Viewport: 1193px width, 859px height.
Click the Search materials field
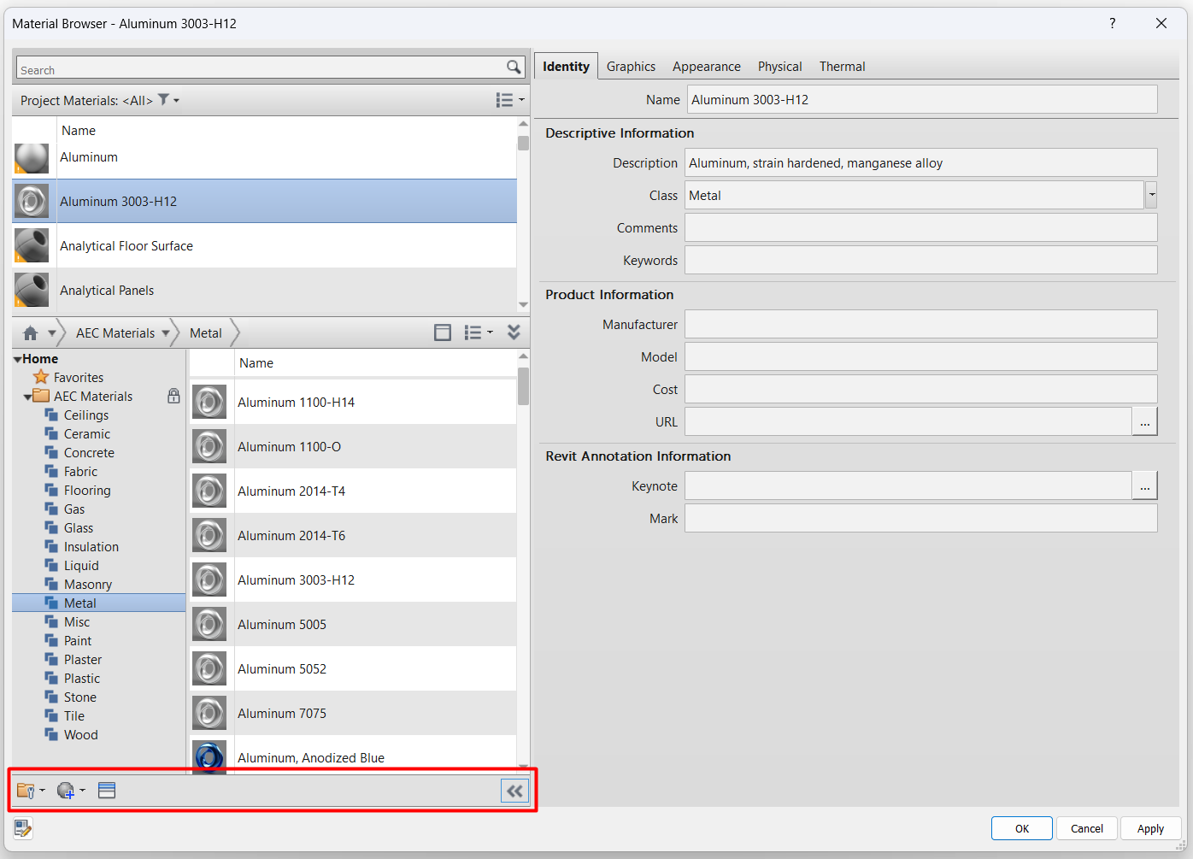[261, 68]
